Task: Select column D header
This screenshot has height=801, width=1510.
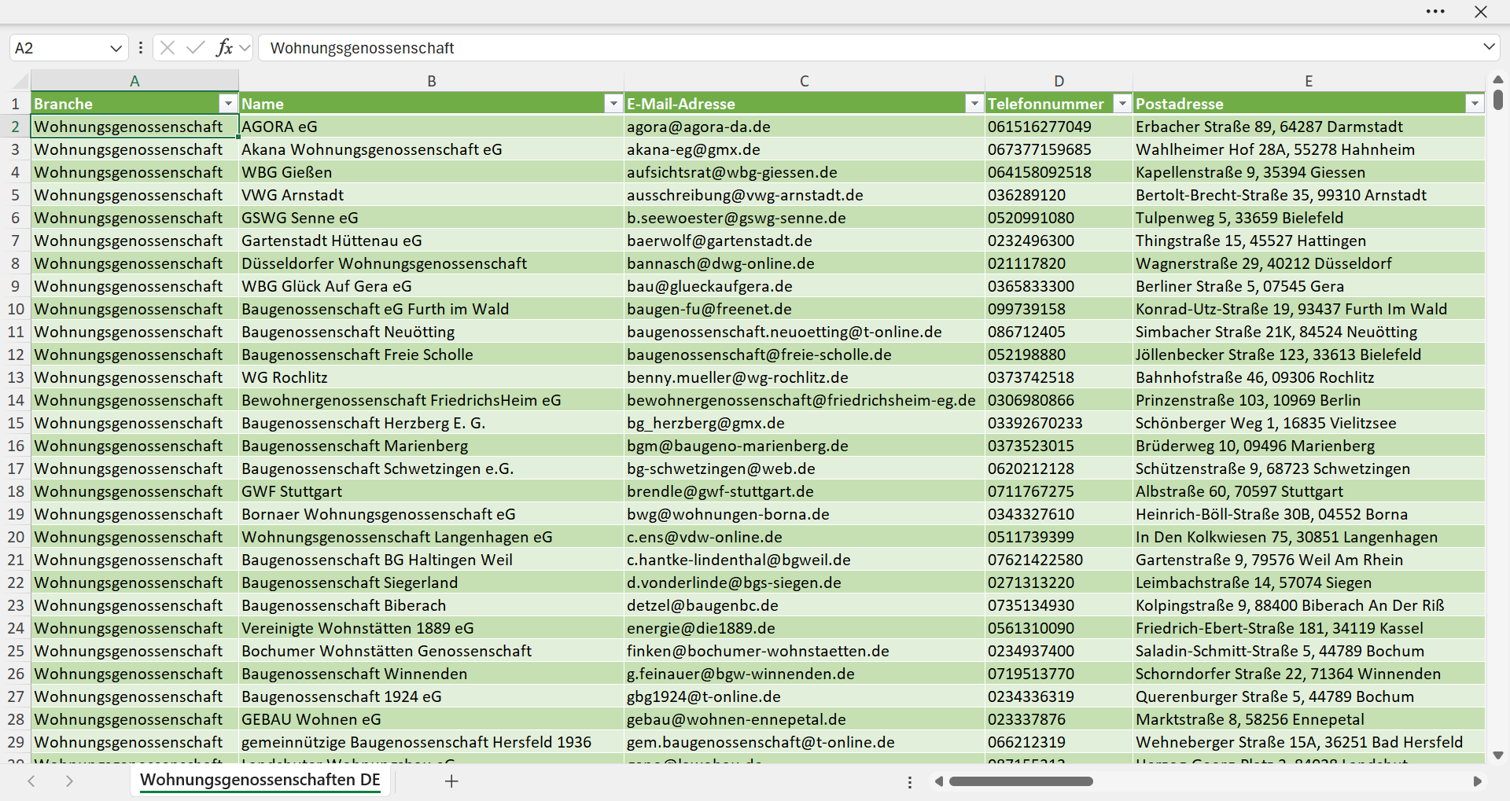Action: click(x=1059, y=81)
